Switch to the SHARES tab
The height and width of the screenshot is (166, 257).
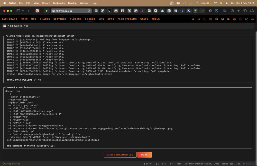(45, 19)
